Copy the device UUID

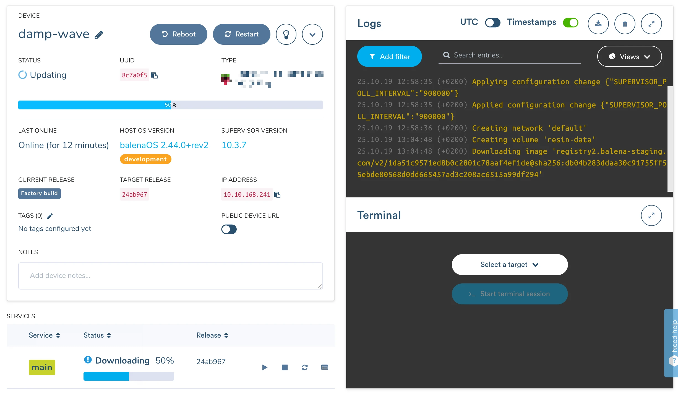155,75
